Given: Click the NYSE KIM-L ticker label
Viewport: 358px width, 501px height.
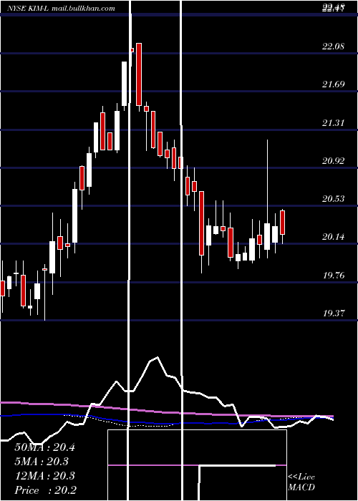Looking at the screenshot, I should 28,9.
